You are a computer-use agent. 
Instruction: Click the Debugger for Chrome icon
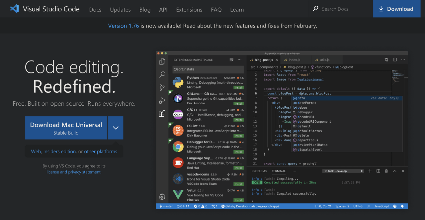[178, 147]
